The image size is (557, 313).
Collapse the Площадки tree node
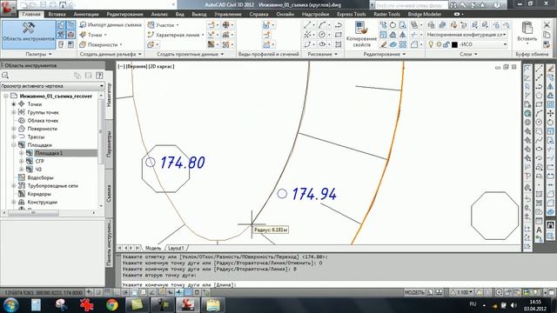[x=14, y=145]
